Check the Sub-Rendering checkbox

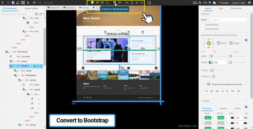click(x=203, y=25)
